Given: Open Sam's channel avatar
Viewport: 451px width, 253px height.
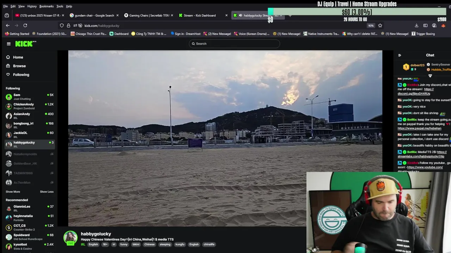Looking at the screenshot, I should coord(9,97).
